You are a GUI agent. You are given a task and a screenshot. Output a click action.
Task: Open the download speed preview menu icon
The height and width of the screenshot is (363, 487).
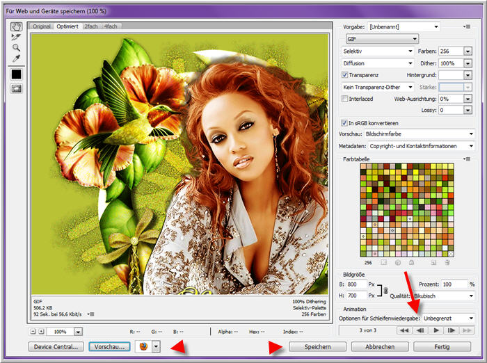(x=90, y=314)
